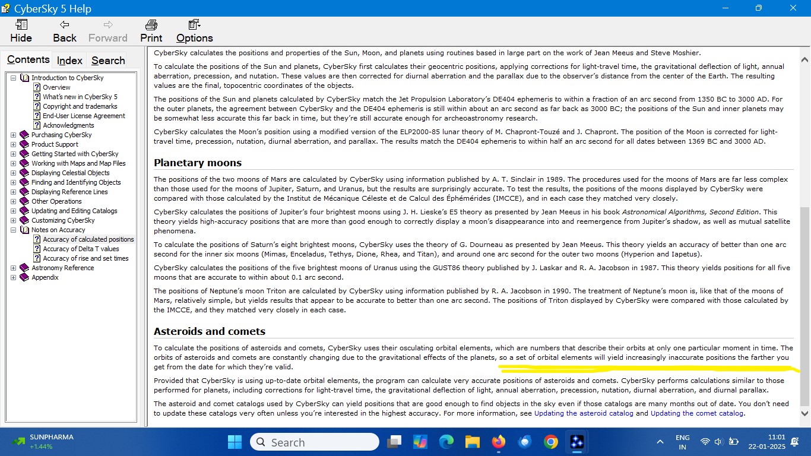This screenshot has height=456, width=811.
Task: Collapse the Introduction to CyberSky node
Action: (13, 78)
